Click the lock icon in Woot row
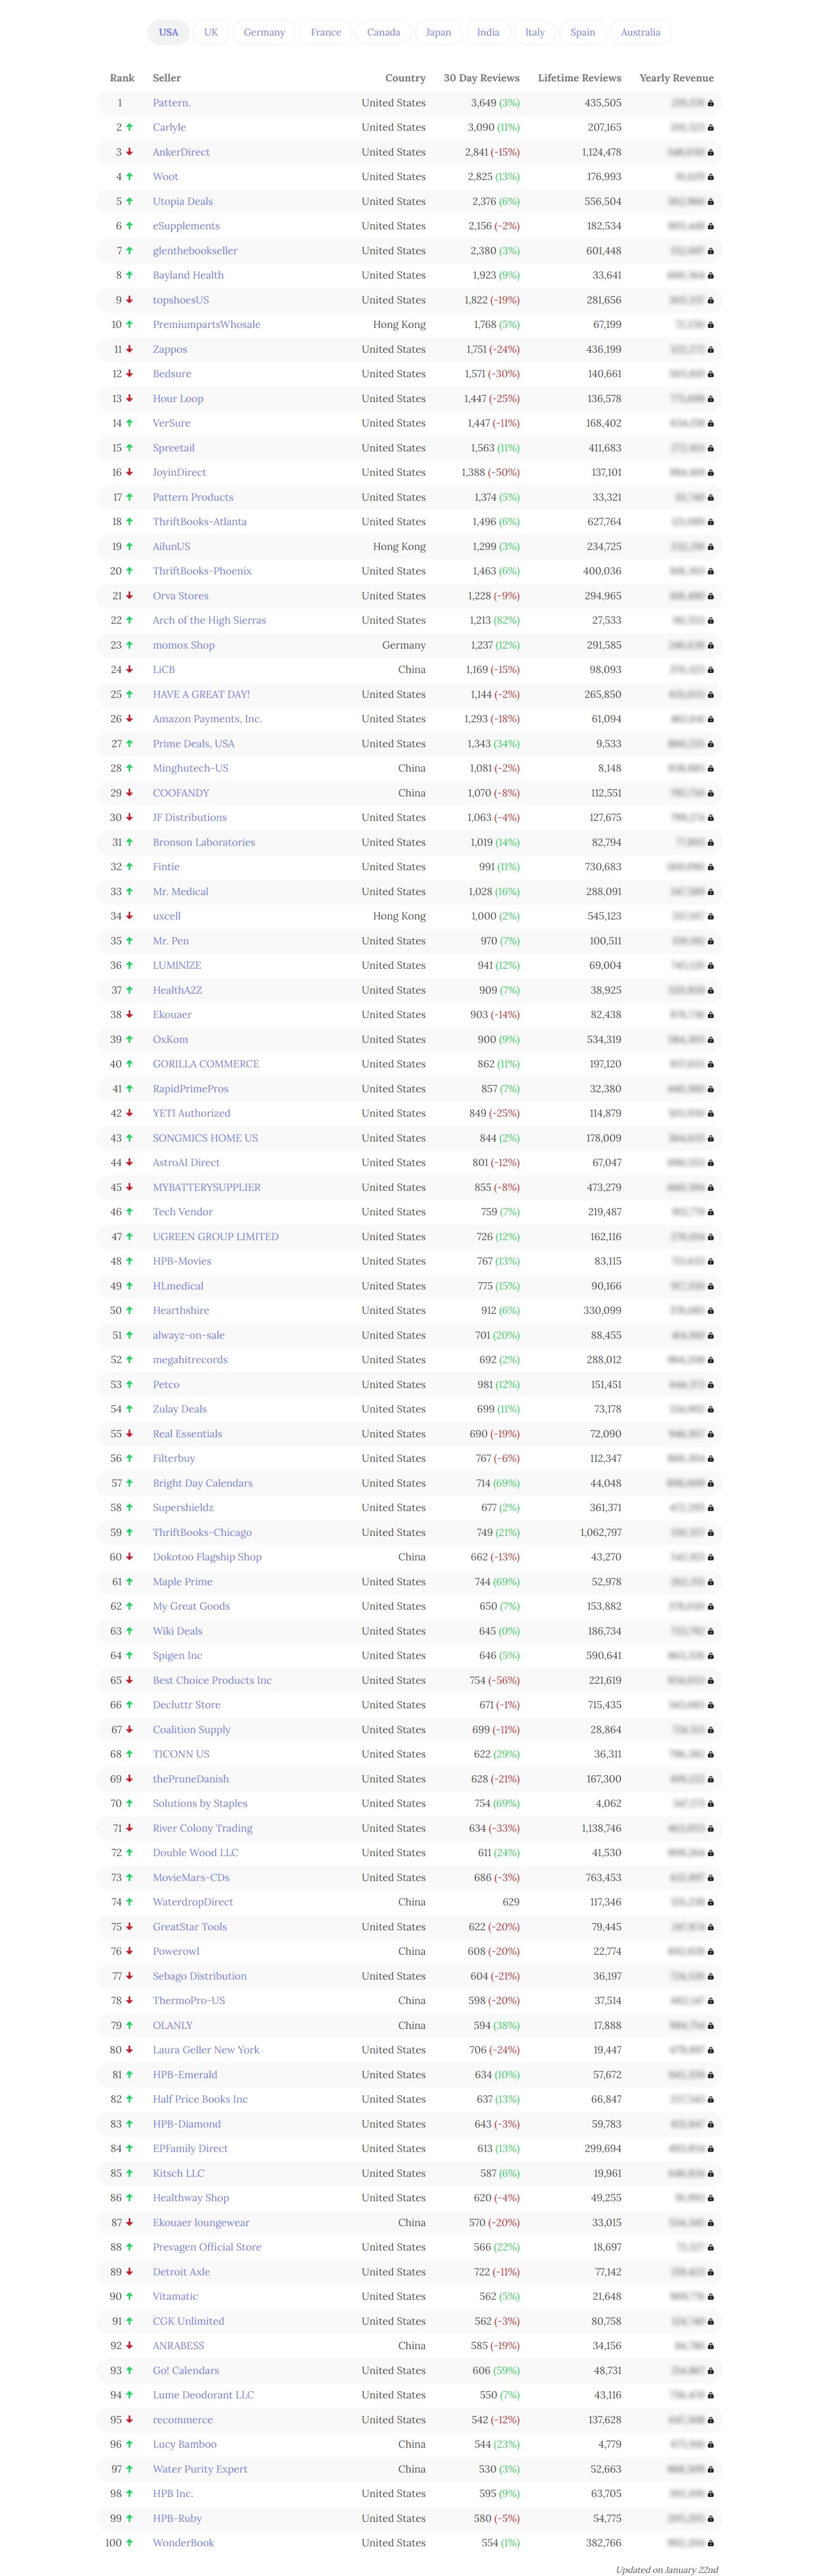This screenshot has width=813, height=2576. pos(711,177)
